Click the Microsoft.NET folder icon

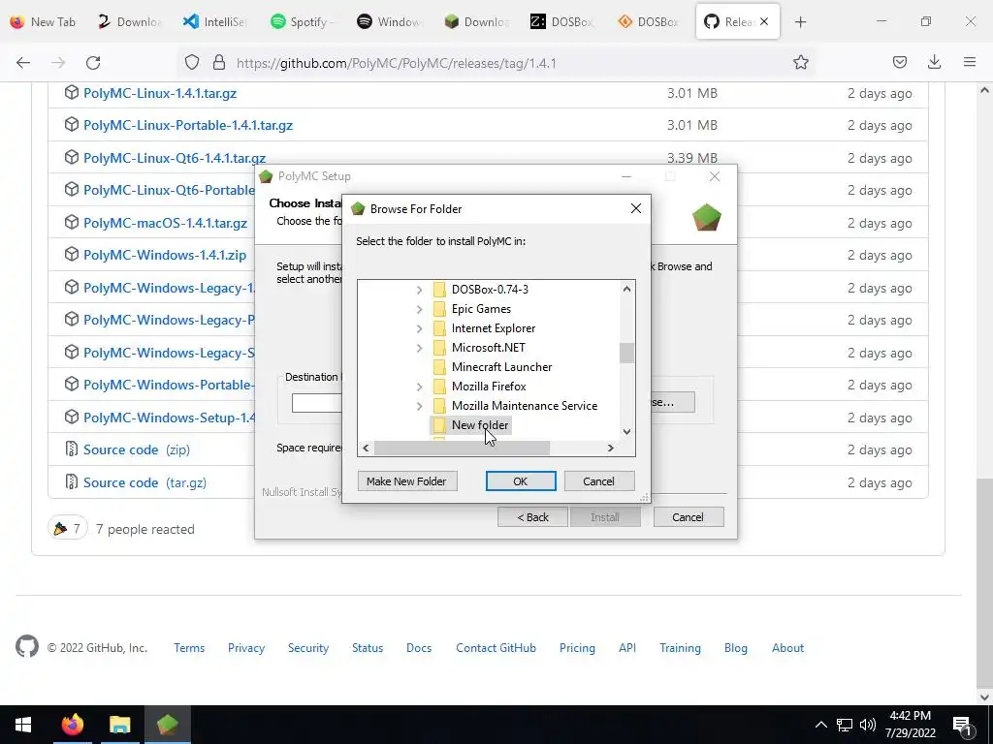439,348
